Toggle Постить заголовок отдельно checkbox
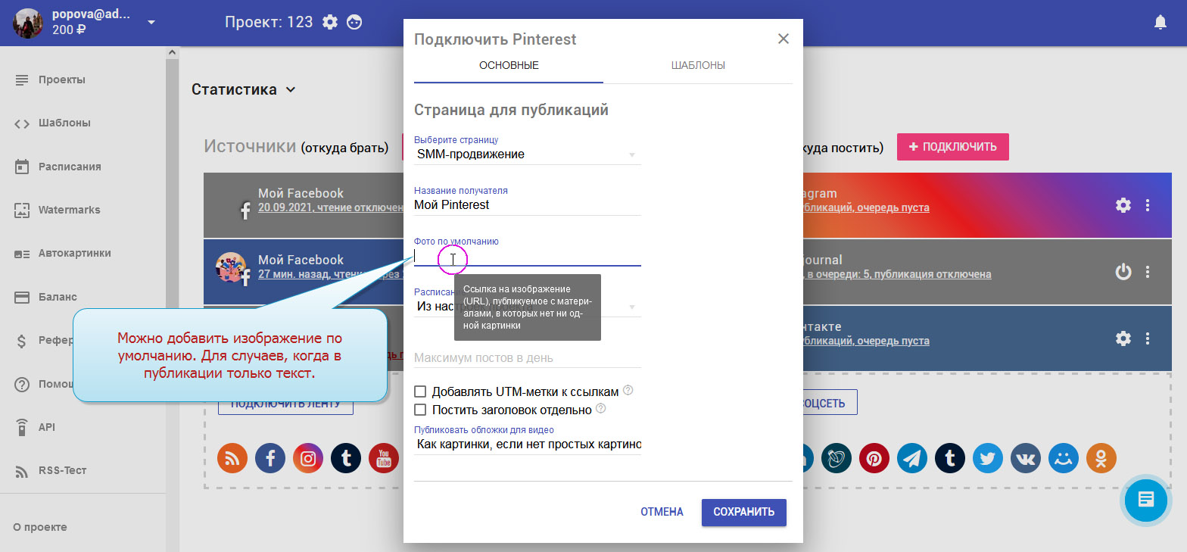 [x=420, y=410]
